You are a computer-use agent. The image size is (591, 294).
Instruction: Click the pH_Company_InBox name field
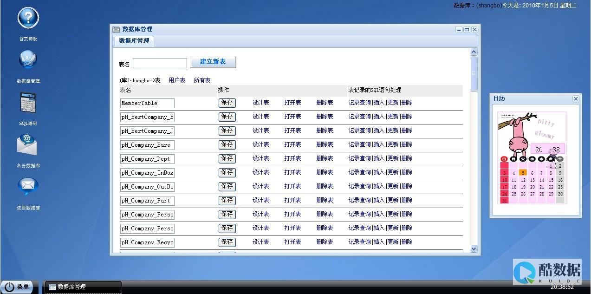147,173
